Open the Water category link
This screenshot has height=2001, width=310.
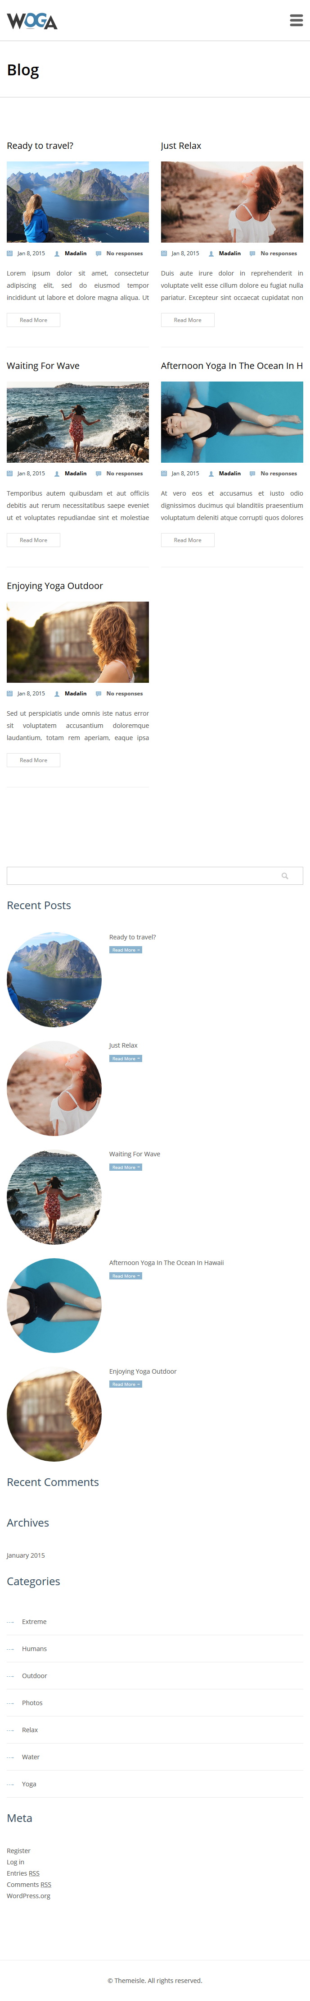(31, 1757)
